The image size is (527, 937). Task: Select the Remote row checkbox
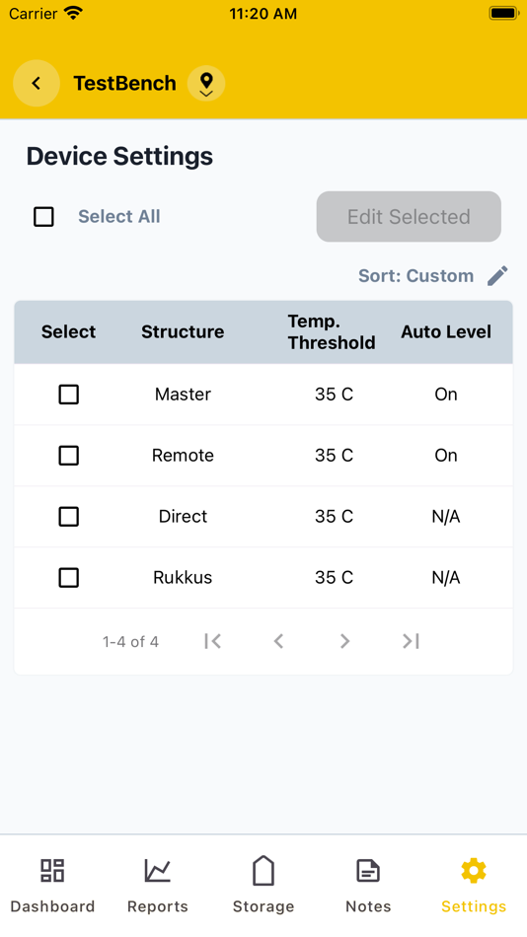tap(69, 456)
